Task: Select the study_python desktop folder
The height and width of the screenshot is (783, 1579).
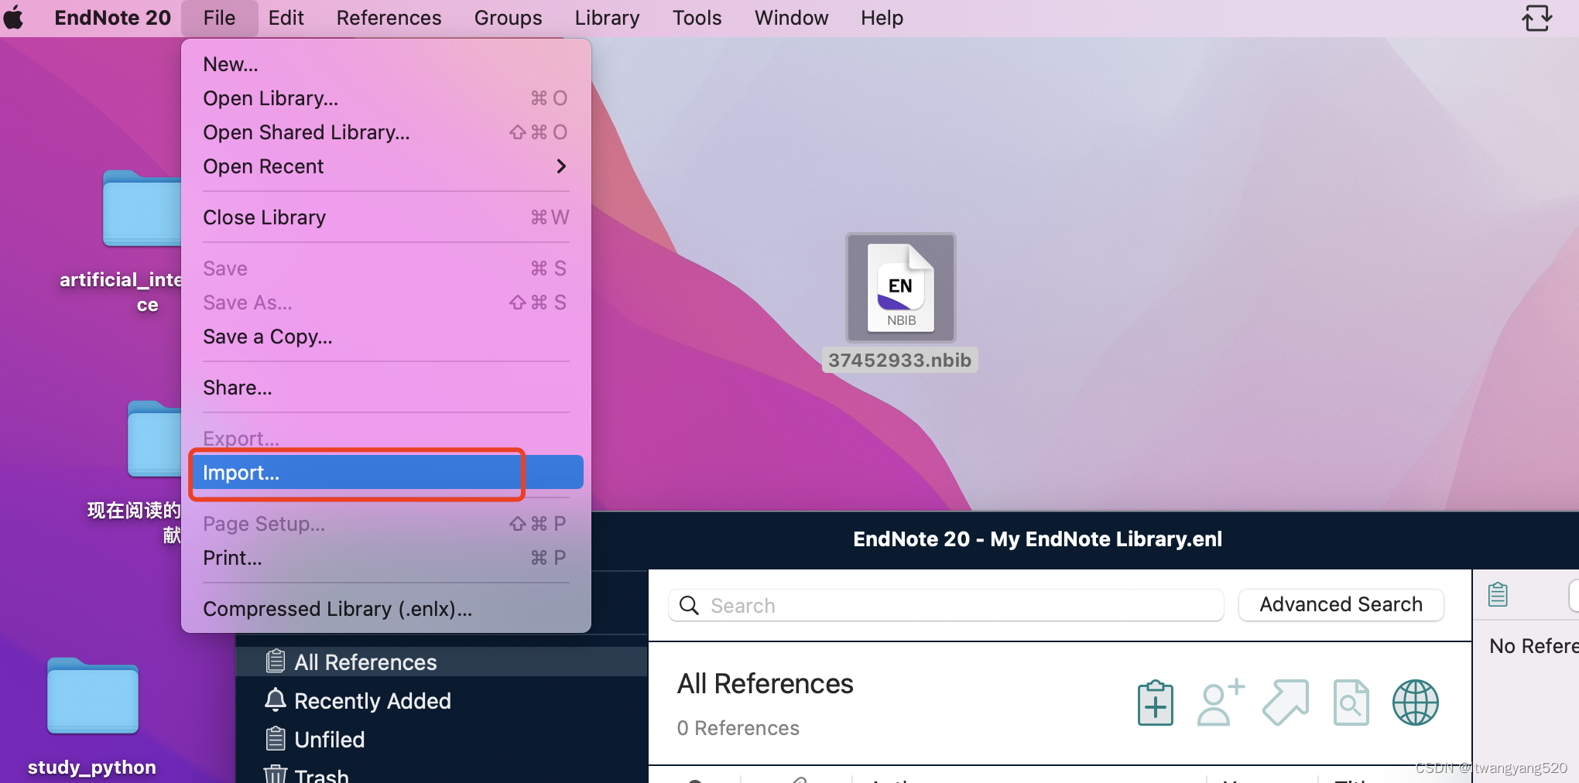Action: coord(93,695)
